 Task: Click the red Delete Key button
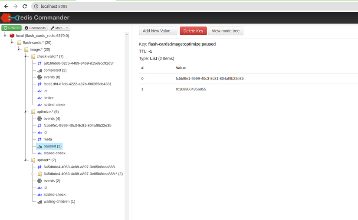pos(193,31)
